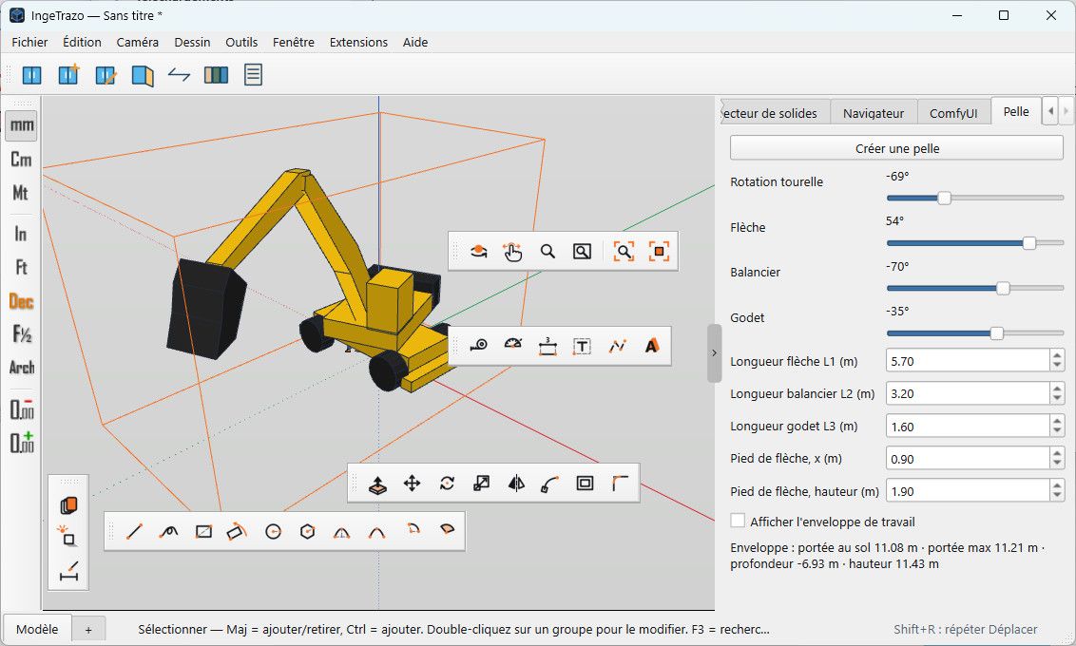Show next panel tabs with right arrow

[x=1065, y=111]
